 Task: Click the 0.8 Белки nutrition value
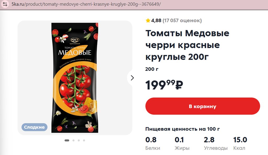pos(151,140)
